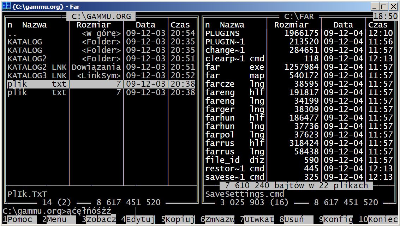Click the left panel Nazwa column header
The image size is (400, 226).
pyautogui.click(x=35, y=25)
